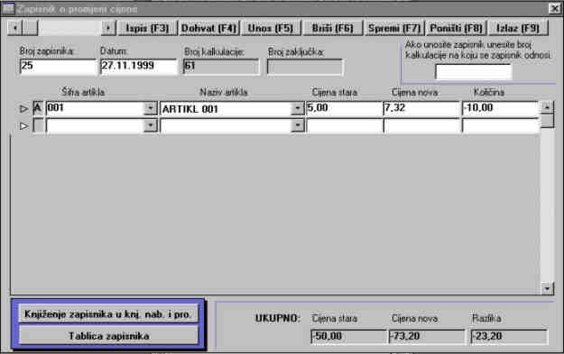Click the Broj zapisnika field showing 25
Image resolution: width=564 pixels, height=354 pixels.
58,67
